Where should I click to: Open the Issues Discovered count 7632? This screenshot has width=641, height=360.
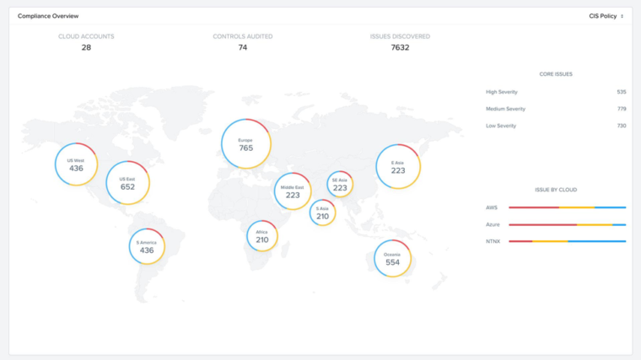coord(400,48)
